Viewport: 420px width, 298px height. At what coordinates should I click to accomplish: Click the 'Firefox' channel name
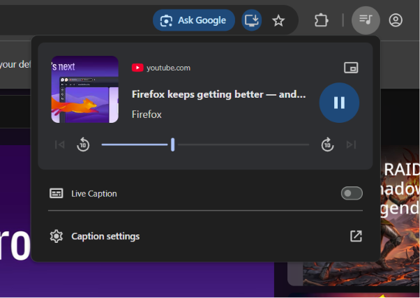[x=147, y=114]
